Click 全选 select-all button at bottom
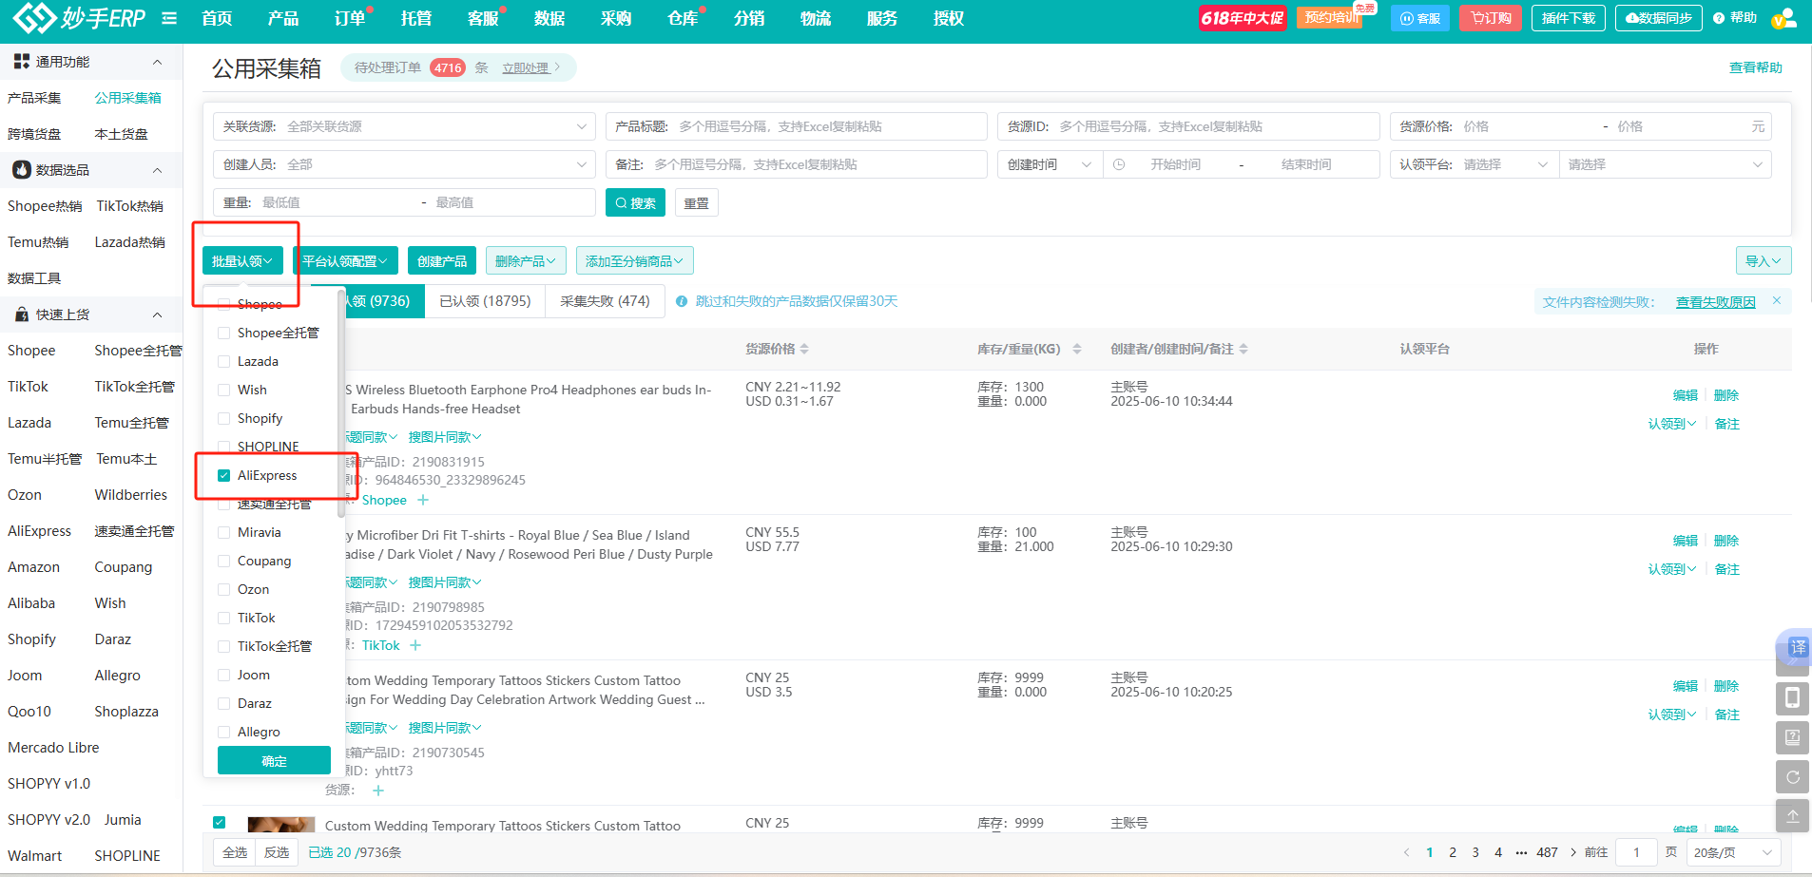 [x=235, y=852]
